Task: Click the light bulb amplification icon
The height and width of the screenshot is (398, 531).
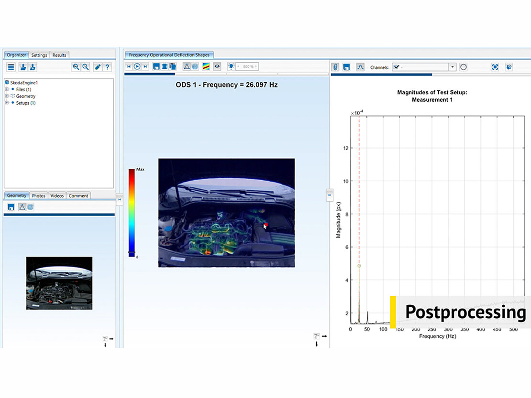Action: [x=231, y=66]
